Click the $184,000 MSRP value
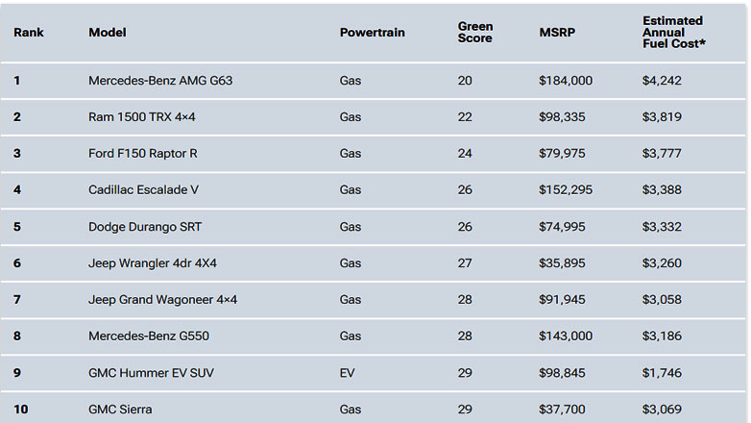Screen dimensions: 751x423 point(566,81)
